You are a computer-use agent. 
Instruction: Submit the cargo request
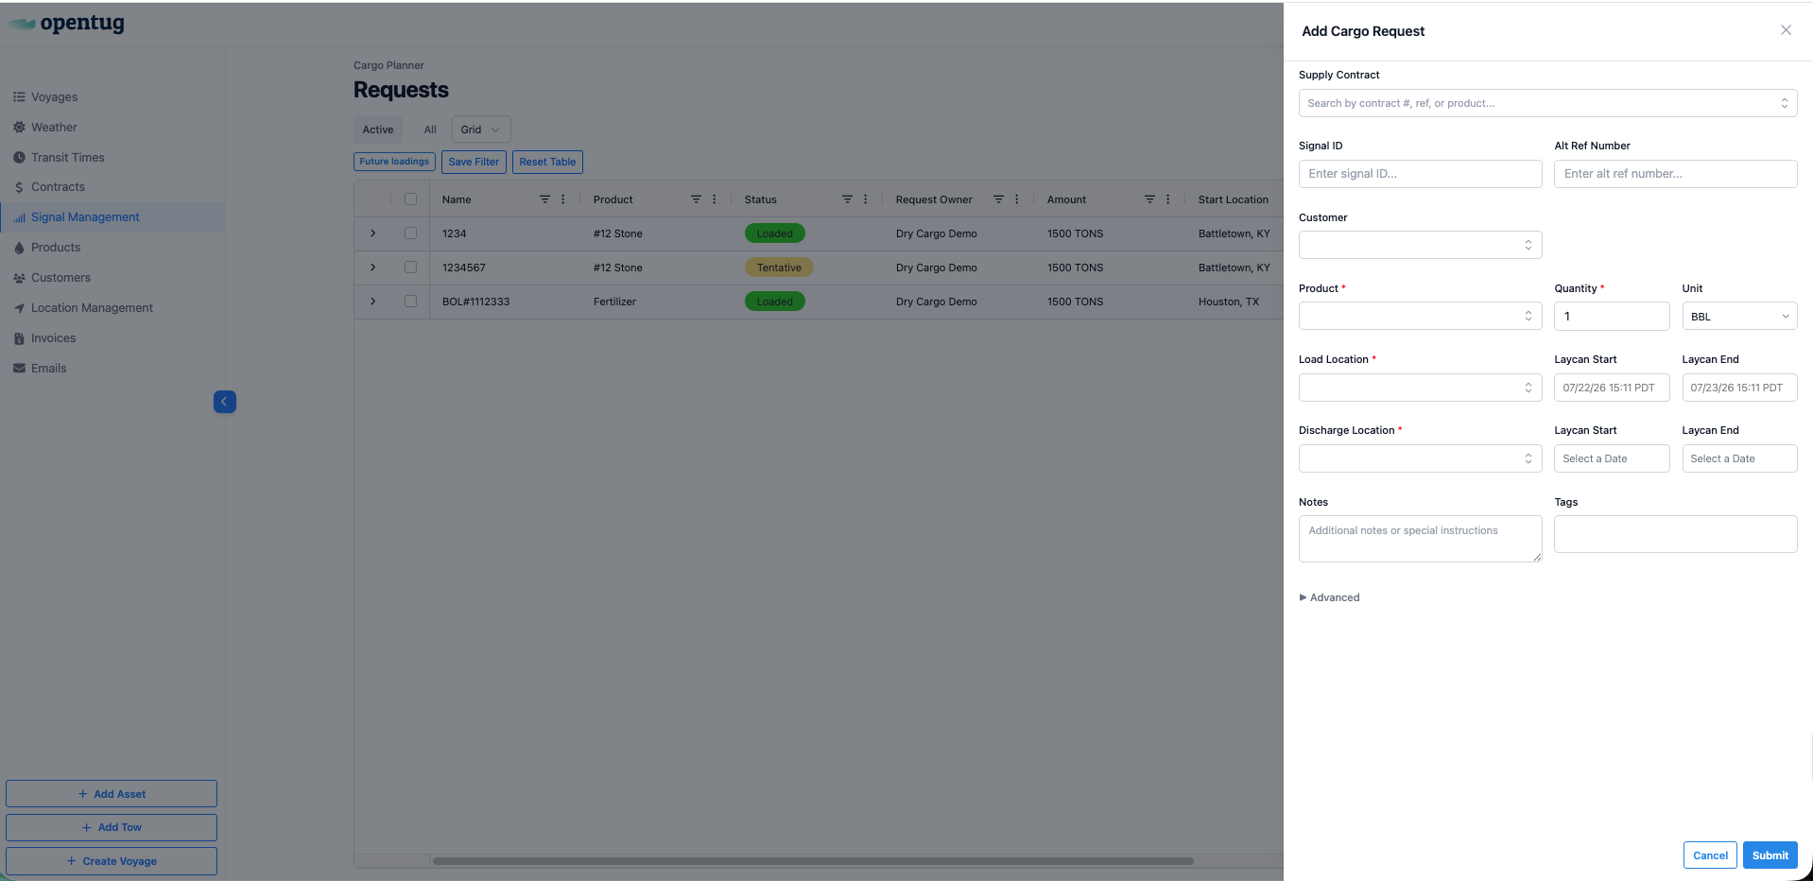[1770, 855]
